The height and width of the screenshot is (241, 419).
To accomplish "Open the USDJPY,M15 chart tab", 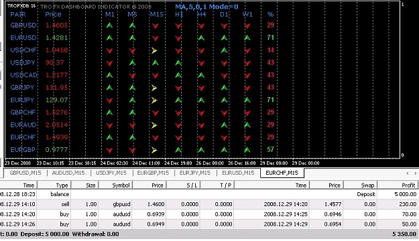I will click(x=111, y=173).
